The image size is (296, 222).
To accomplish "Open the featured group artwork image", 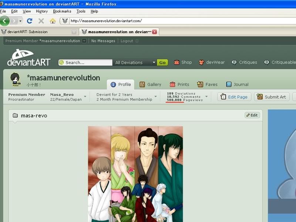I will coord(135,174).
